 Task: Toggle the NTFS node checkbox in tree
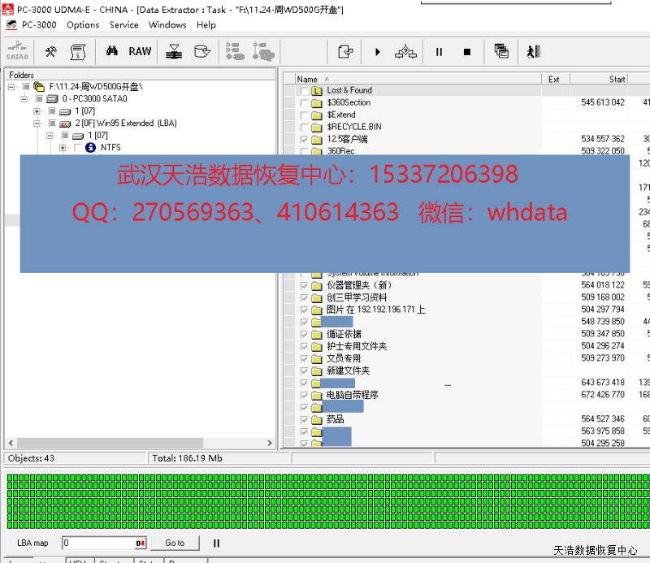click(78, 148)
